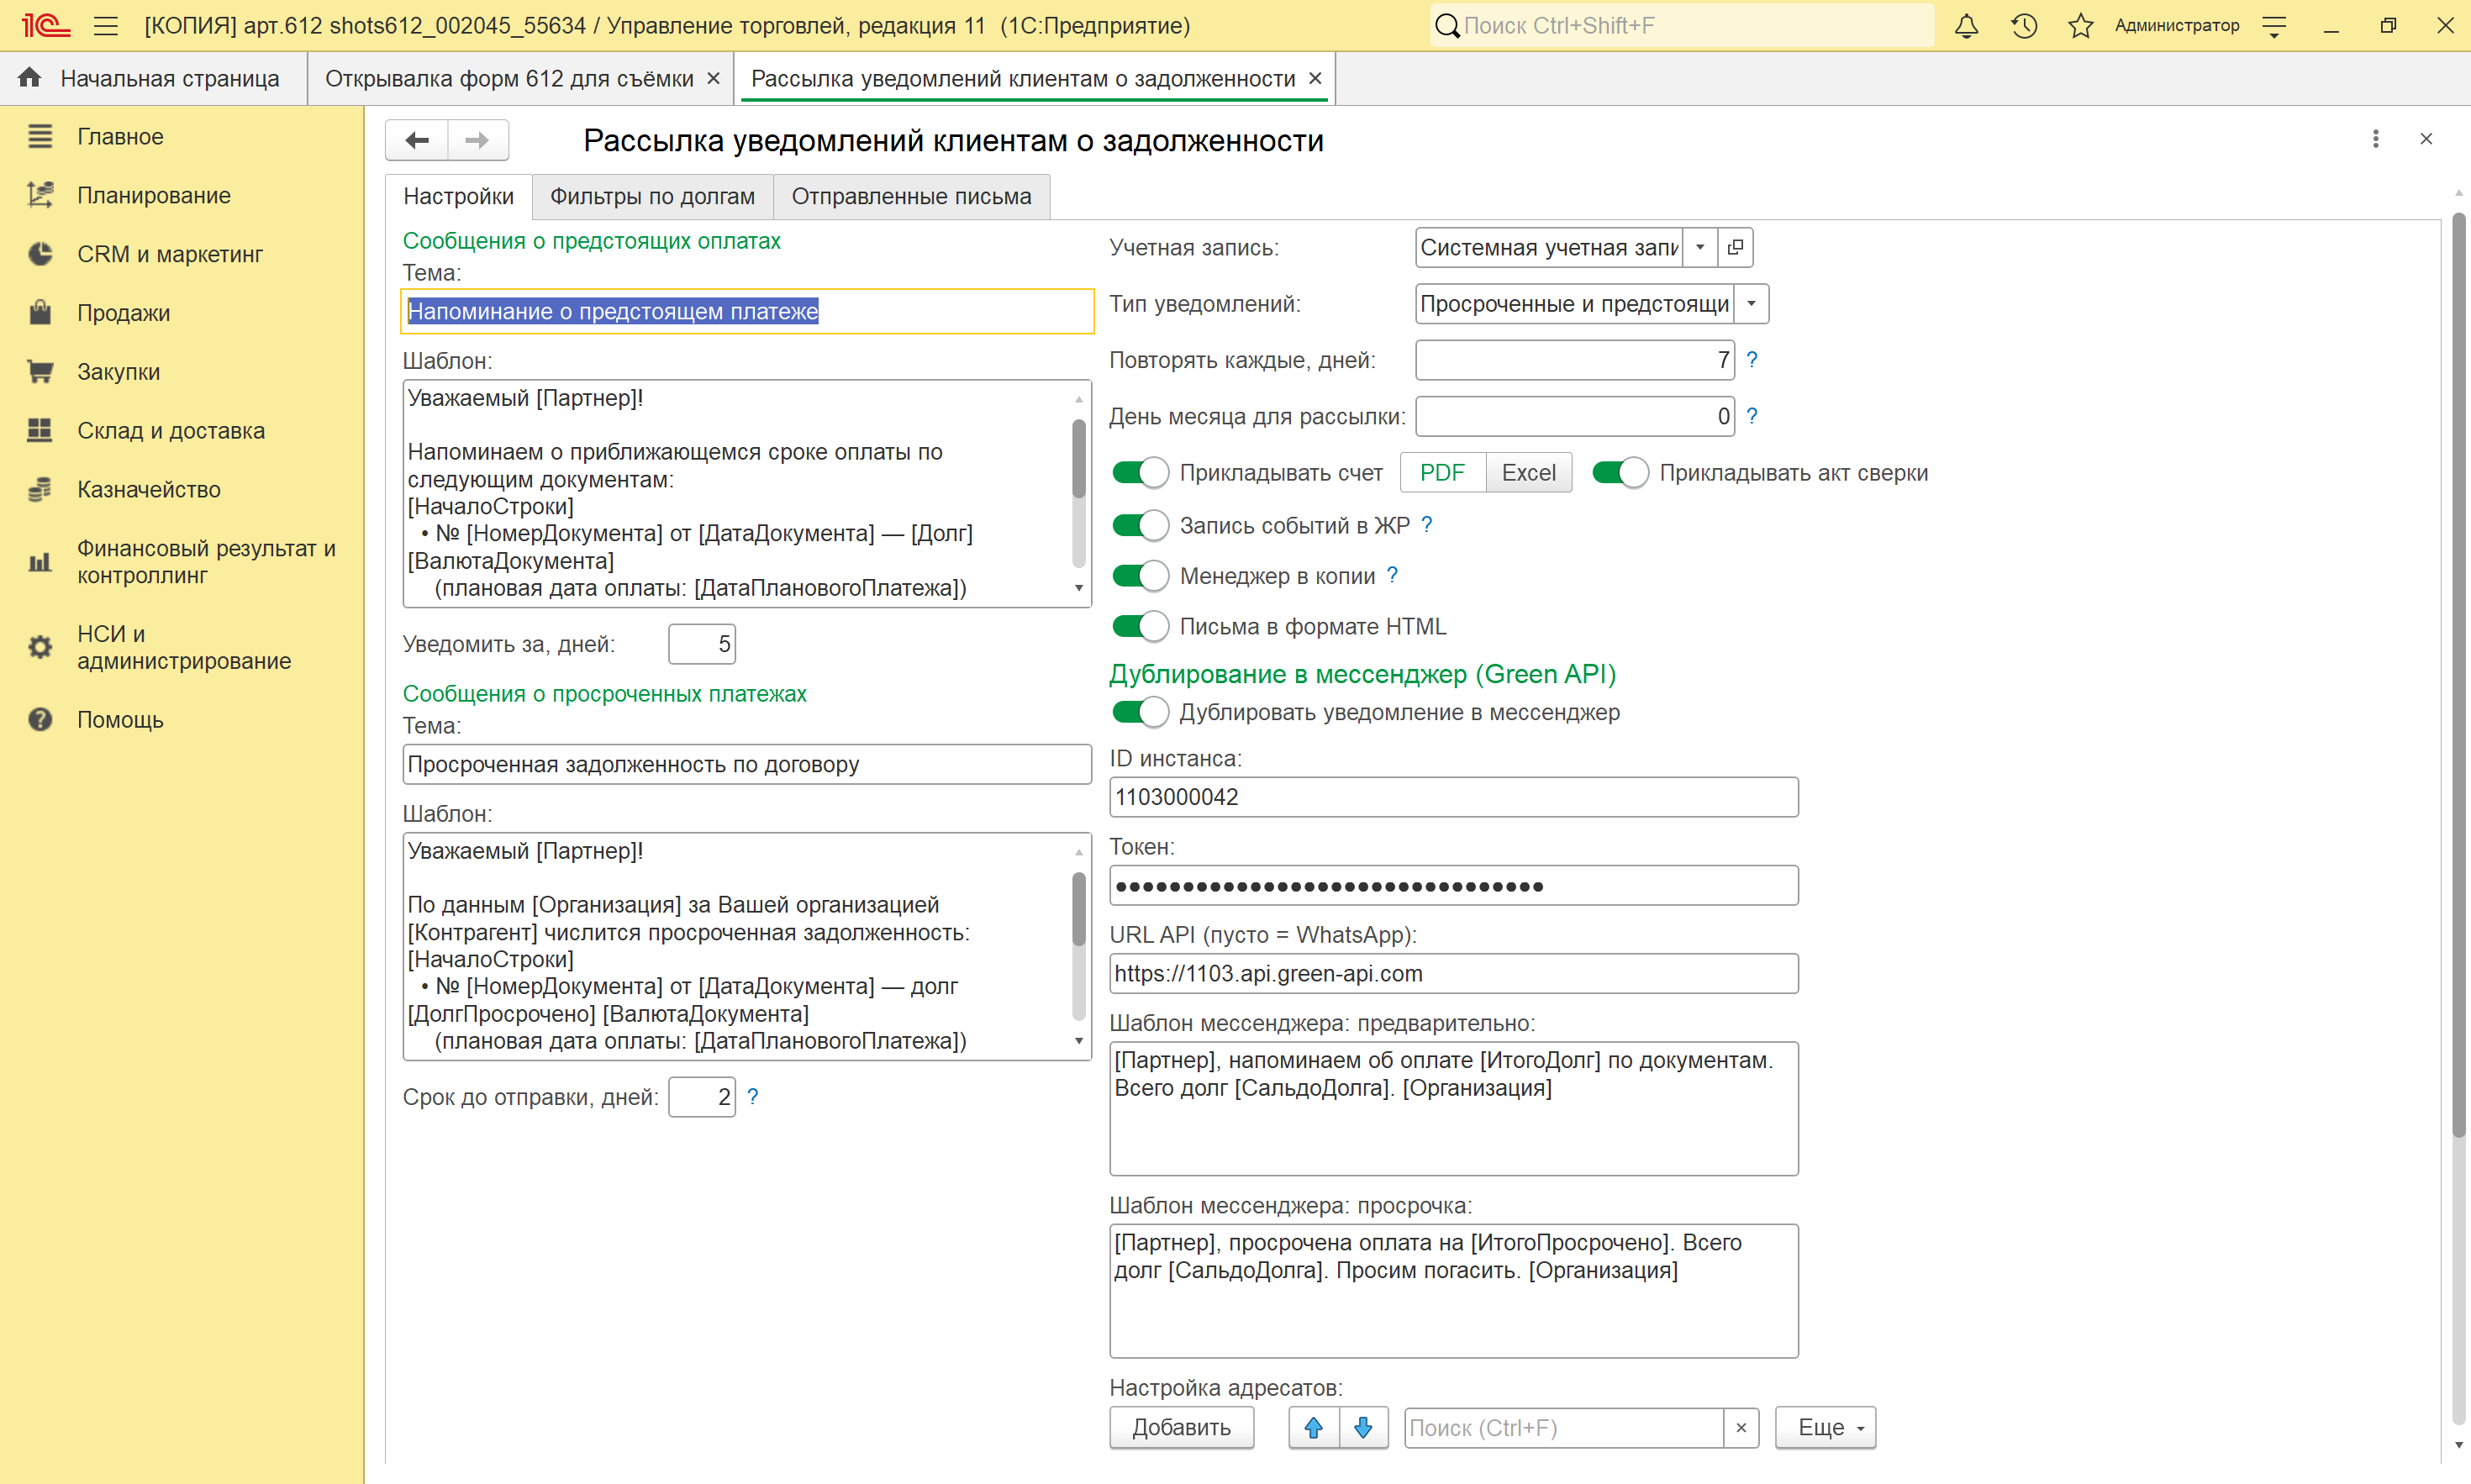
Task: Open the Продажи section
Action: tap(124, 313)
